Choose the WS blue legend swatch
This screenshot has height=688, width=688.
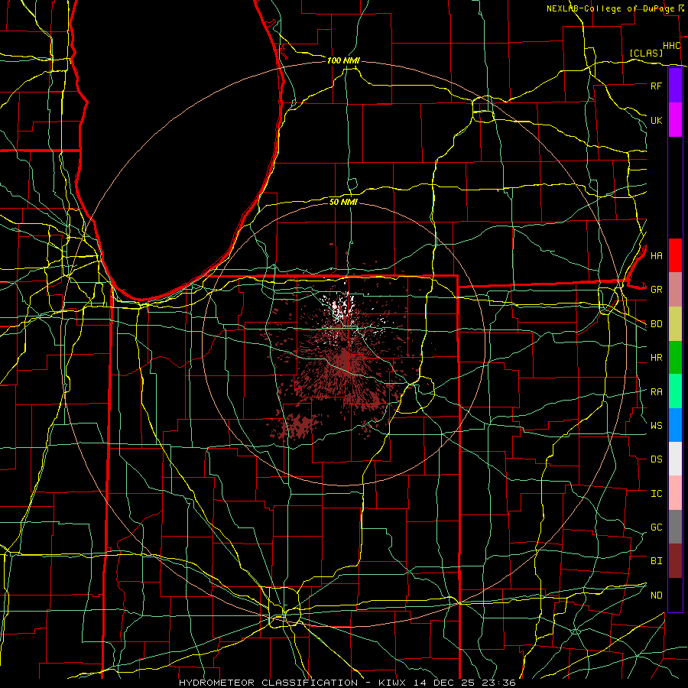(675, 425)
